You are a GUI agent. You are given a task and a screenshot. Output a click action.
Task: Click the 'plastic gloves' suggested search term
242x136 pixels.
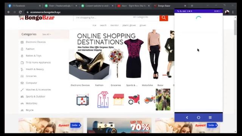point(129,25)
